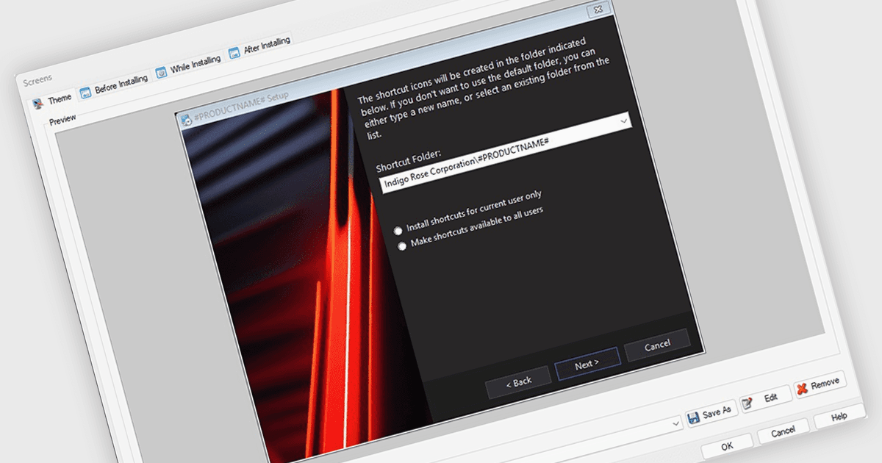This screenshot has width=882, height=463.
Task: Open the theme dropdown beside Save As
Action: coord(675,425)
